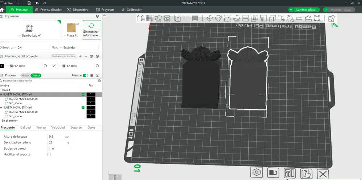The height and width of the screenshot is (180, 362).
Task: Open filament 2 PLA Basic dropdown
Action: coord(76,66)
